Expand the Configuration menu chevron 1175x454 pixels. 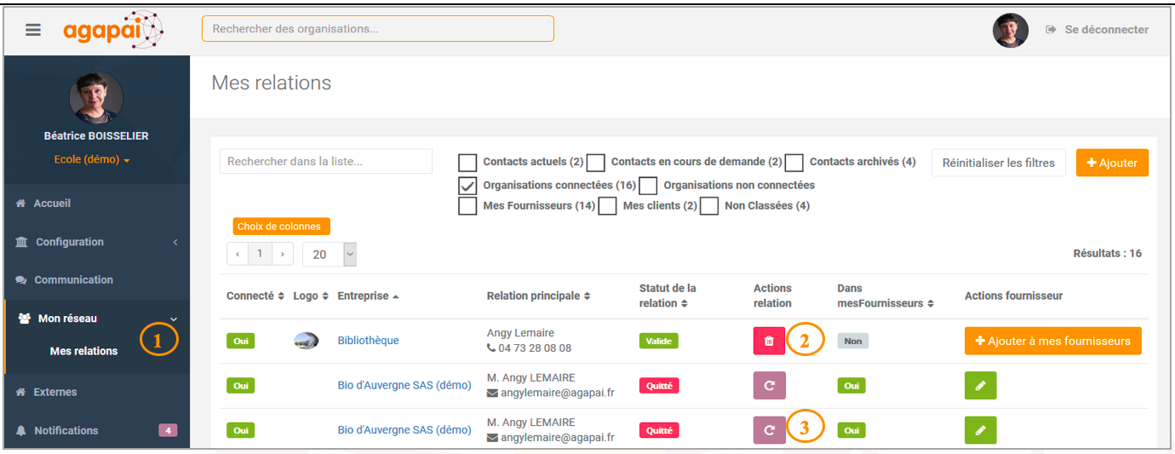pyautogui.click(x=175, y=243)
